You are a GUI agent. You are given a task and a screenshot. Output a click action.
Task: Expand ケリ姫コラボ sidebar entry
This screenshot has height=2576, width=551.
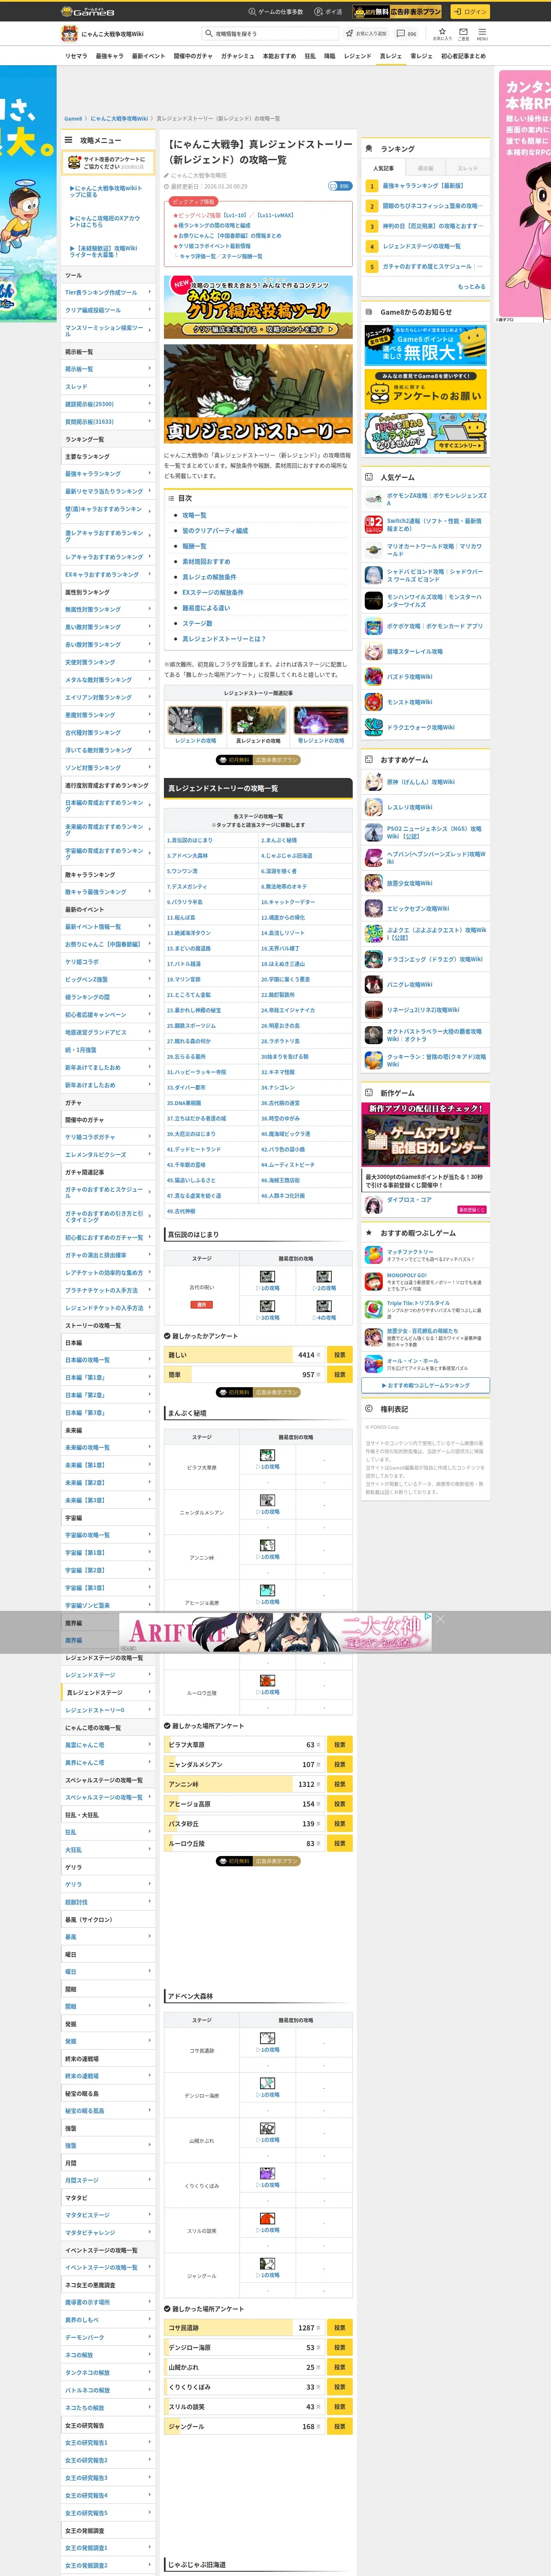pos(108,962)
